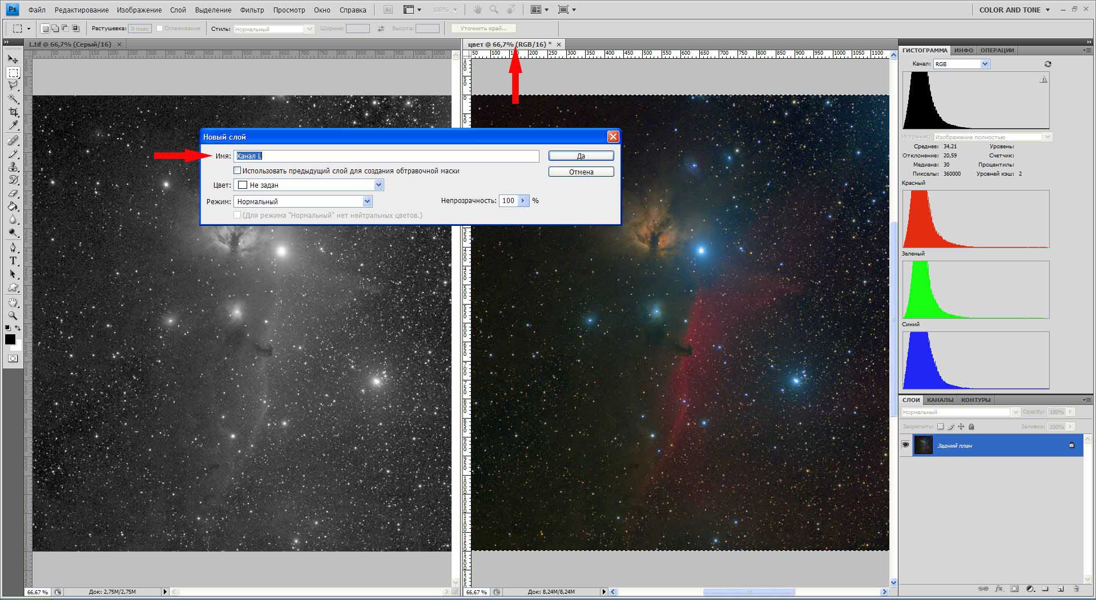Select the Zoom tool in toolbox

click(x=13, y=315)
